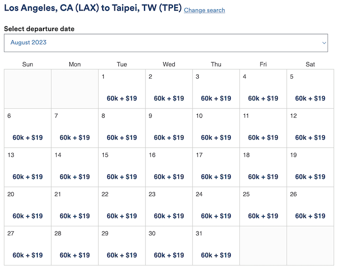The width and height of the screenshot is (338, 269).
Task: Click the Change search link
Action: point(204,10)
